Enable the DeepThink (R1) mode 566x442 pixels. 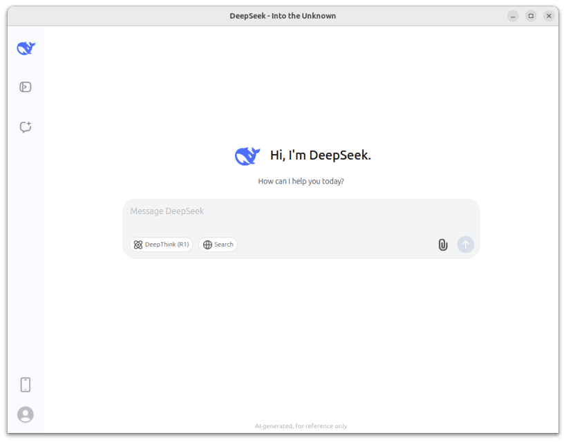tap(161, 244)
